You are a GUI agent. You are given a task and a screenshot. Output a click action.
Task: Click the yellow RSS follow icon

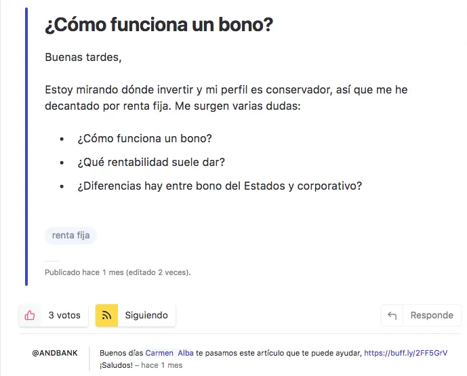[106, 315]
